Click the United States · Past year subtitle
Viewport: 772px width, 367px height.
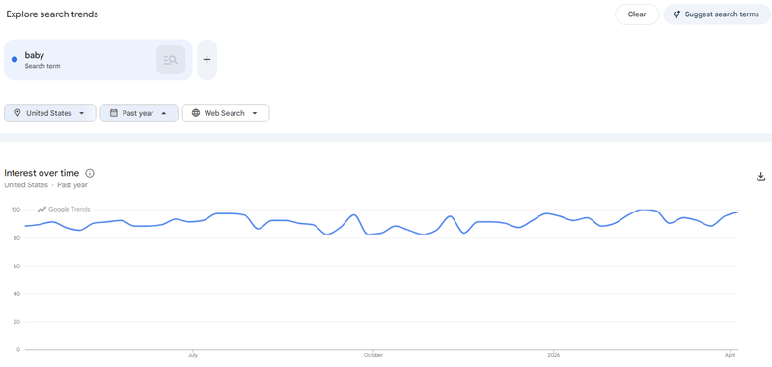(45, 185)
